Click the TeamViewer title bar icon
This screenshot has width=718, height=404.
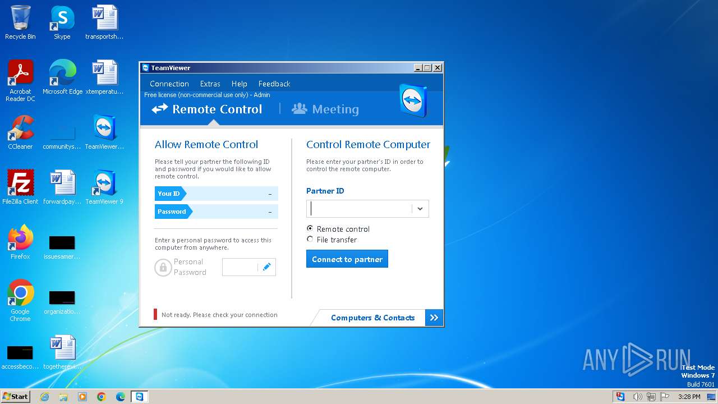146,68
